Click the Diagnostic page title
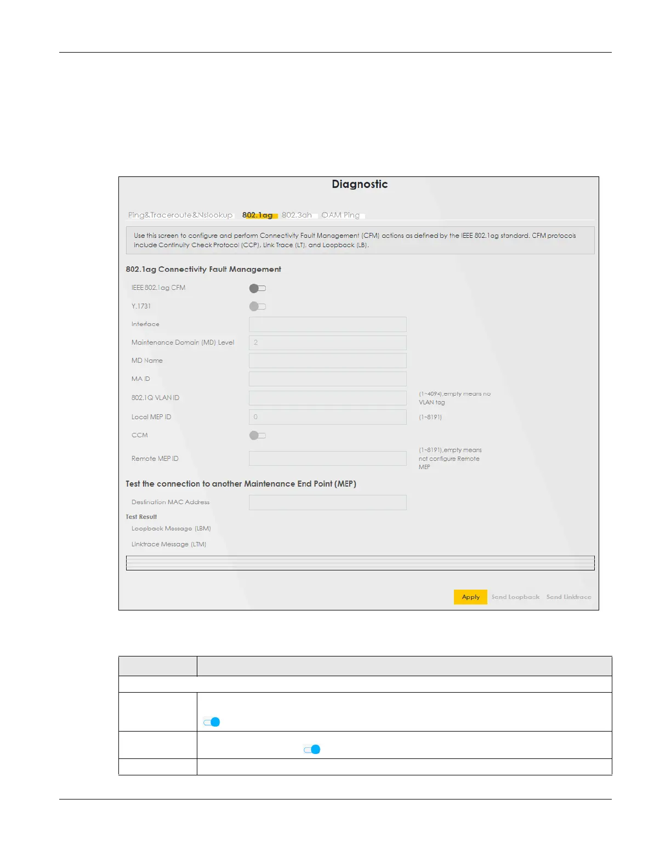This screenshot has height=868, width=671. (x=360, y=184)
